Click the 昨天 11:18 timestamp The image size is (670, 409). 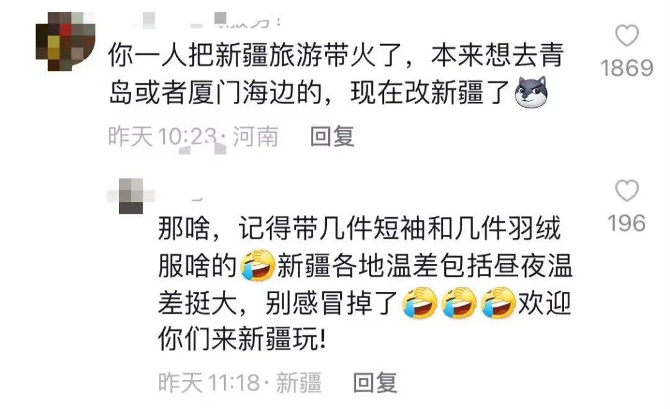point(209,382)
